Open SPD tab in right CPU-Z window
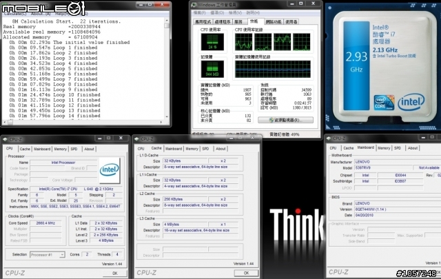This screenshot has width=441, height=279. 398,148
